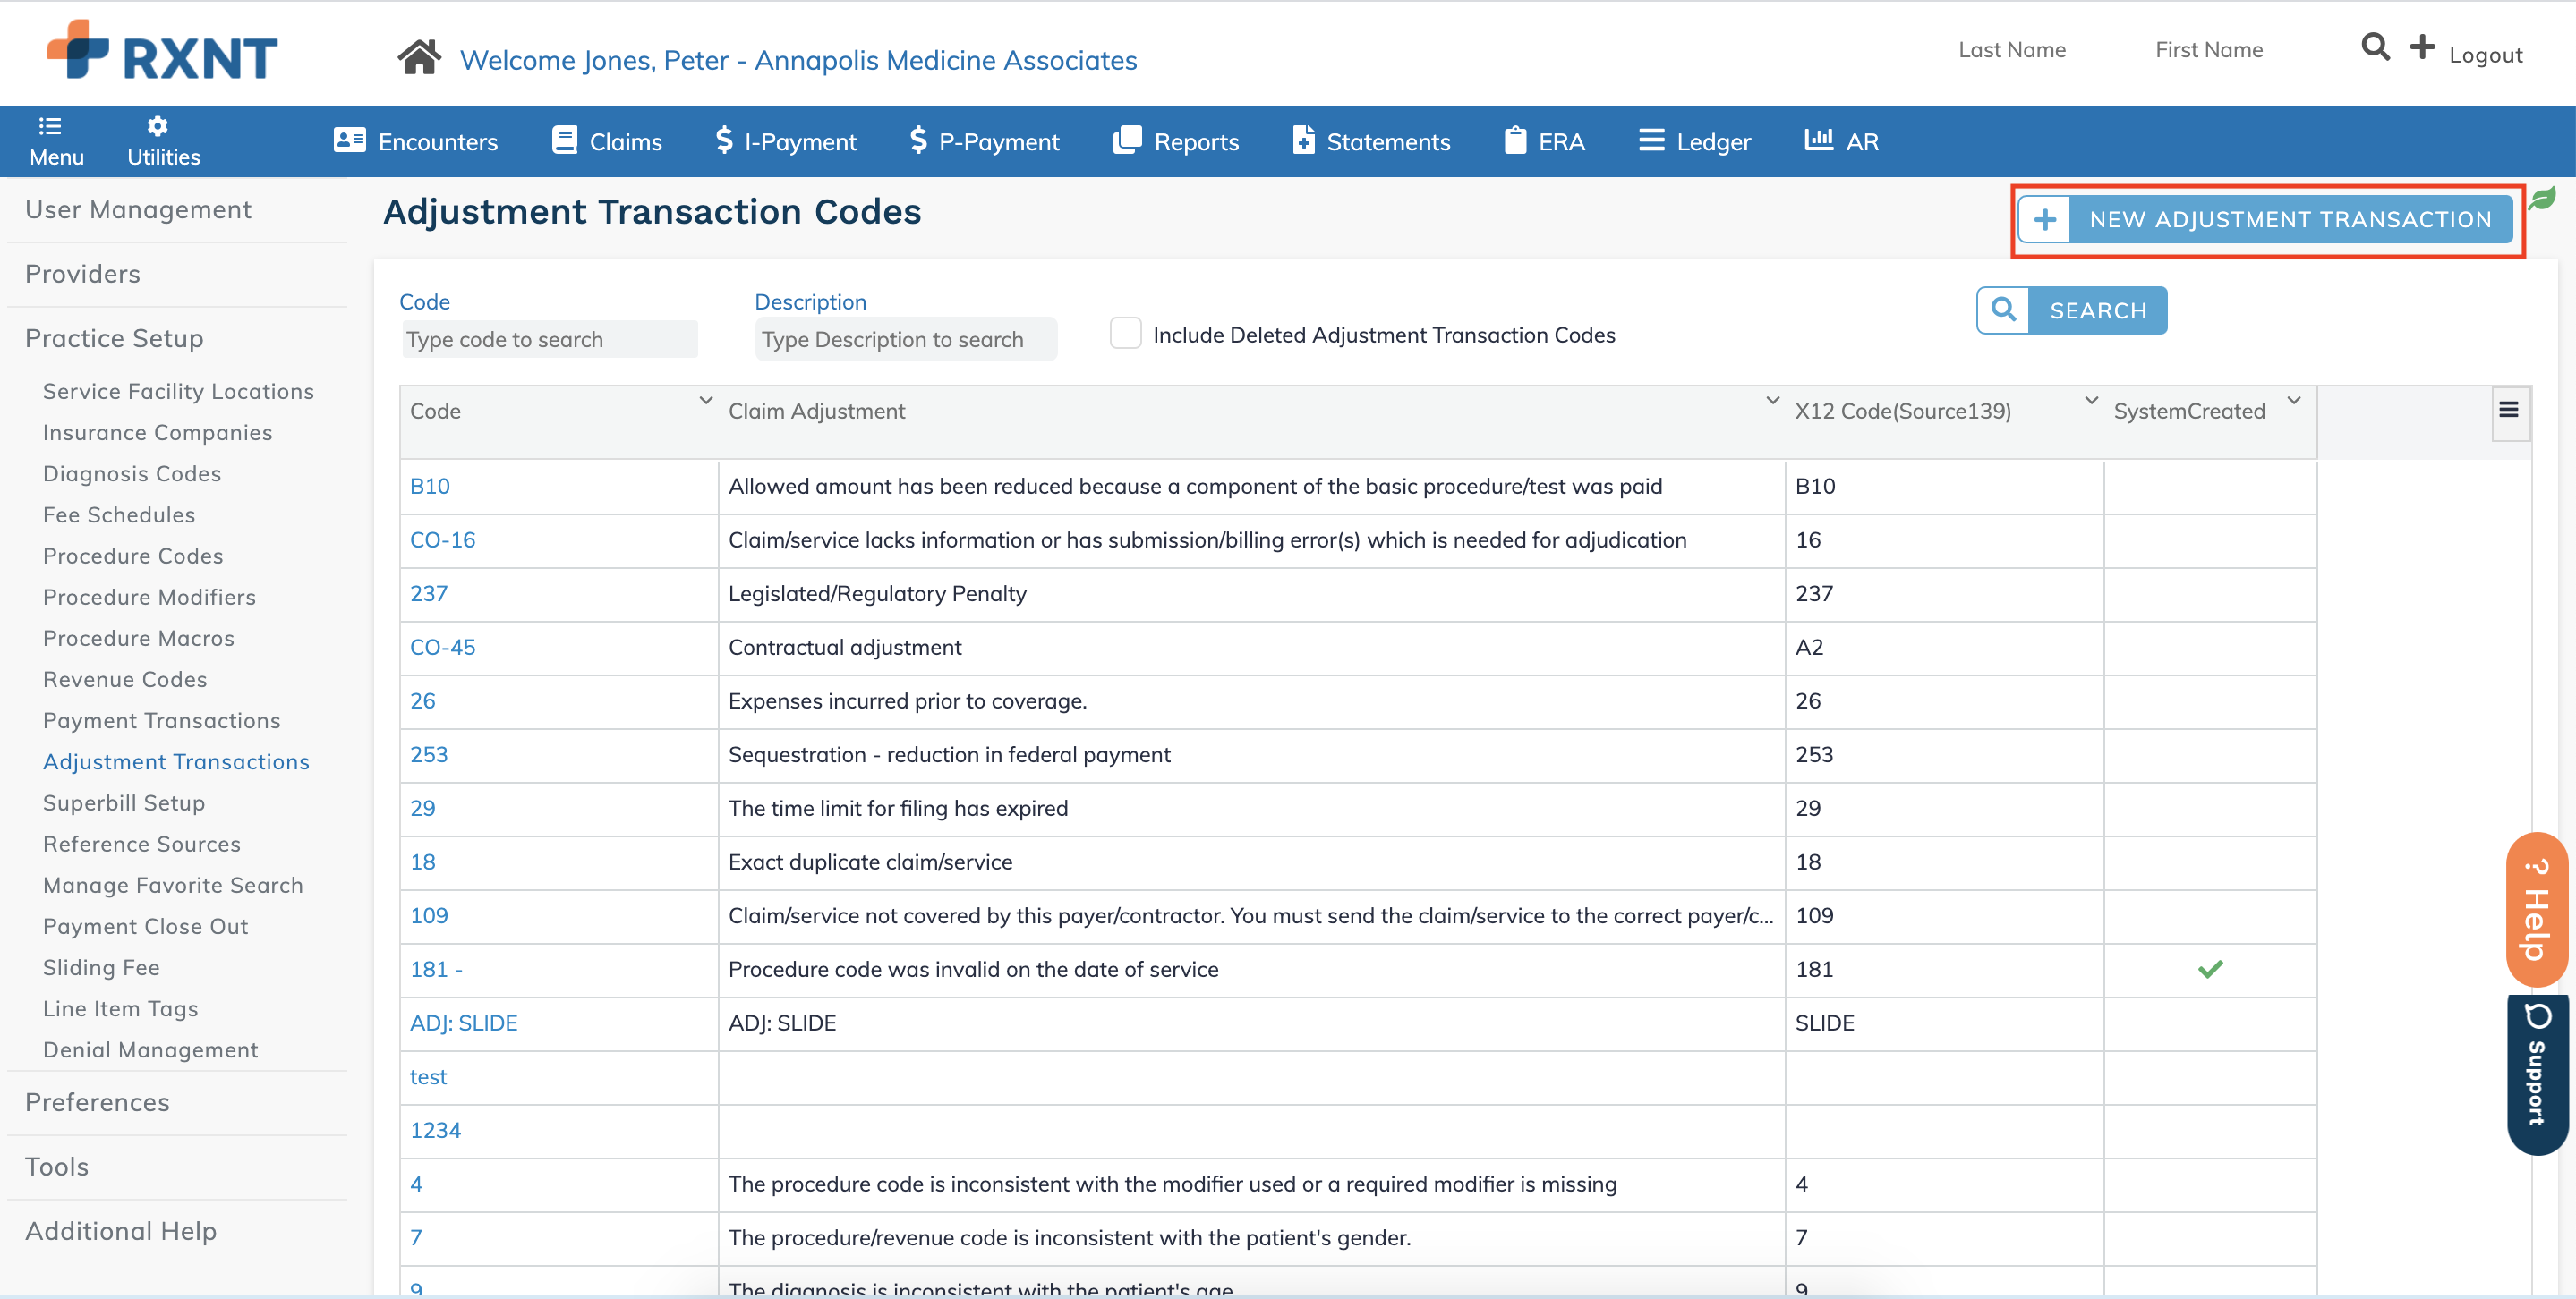Click the home icon next to Welcome
This screenshot has height=1299, width=2576.
pos(419,58)
